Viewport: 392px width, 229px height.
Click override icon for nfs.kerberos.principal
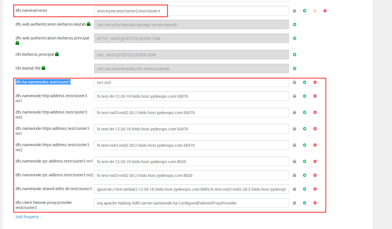tap(295, 55)
